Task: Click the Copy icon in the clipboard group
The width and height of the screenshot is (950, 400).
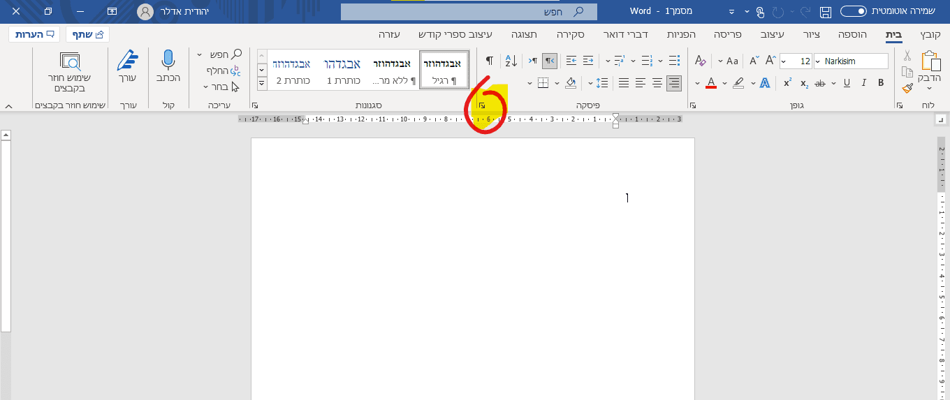Action: (907, 72)
